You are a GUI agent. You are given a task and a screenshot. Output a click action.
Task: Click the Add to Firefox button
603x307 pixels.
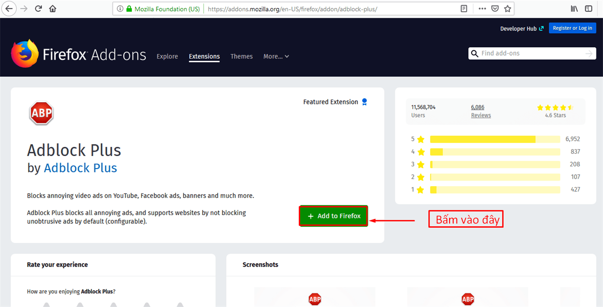coord(334,216)
